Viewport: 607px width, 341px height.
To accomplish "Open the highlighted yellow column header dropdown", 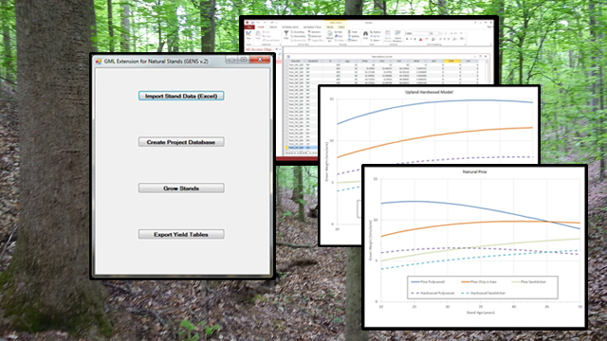I will (459, 61).
